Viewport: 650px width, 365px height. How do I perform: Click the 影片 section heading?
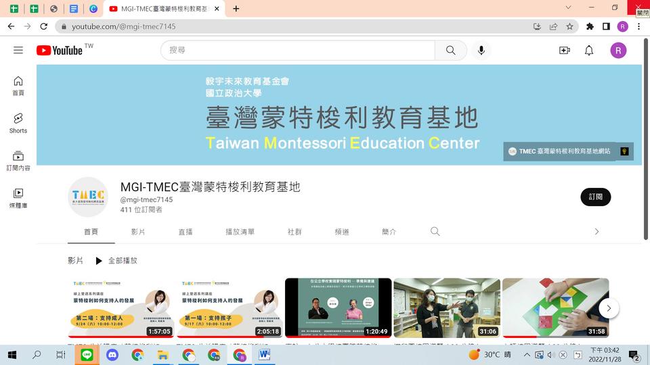tap(75, 261)
